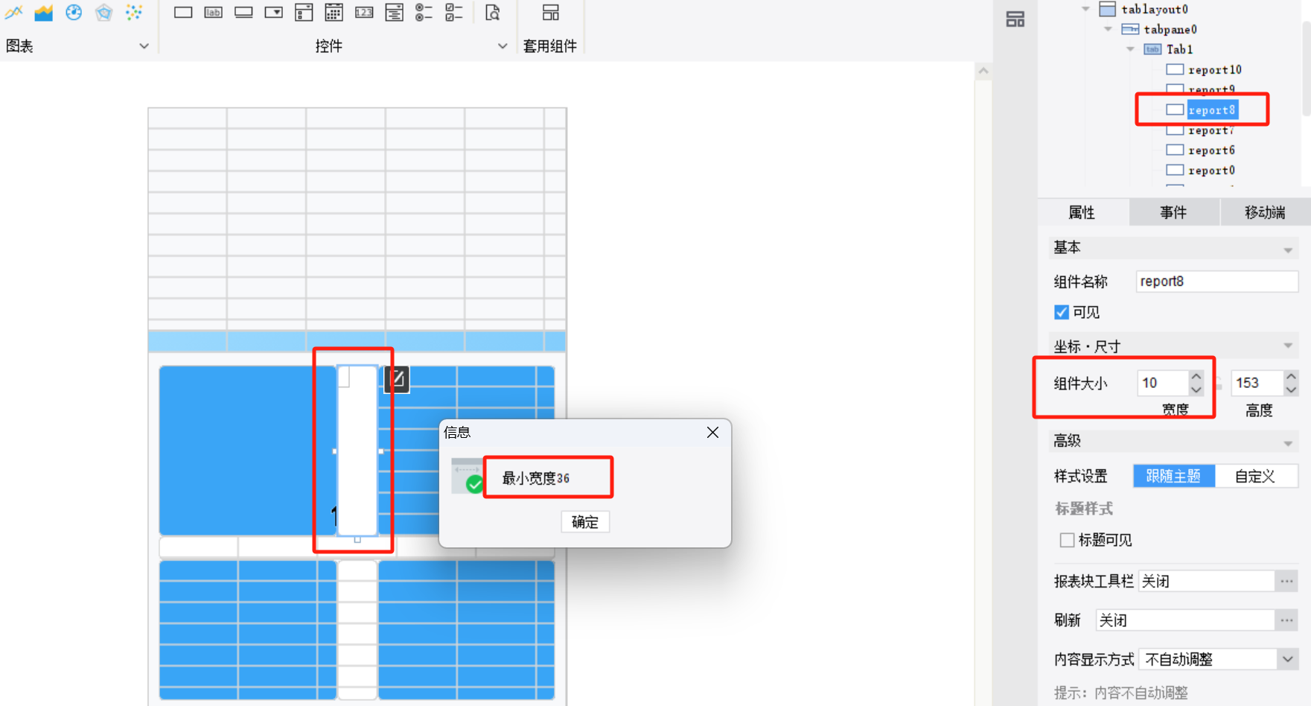Collapse the tabpane0 tree node

[x=1108, y=29]
